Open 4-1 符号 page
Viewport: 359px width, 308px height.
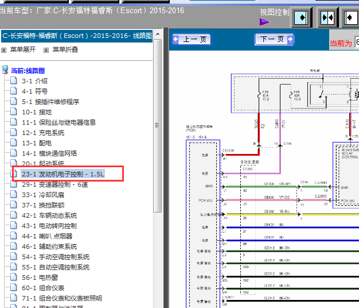(x=34, y=91)
